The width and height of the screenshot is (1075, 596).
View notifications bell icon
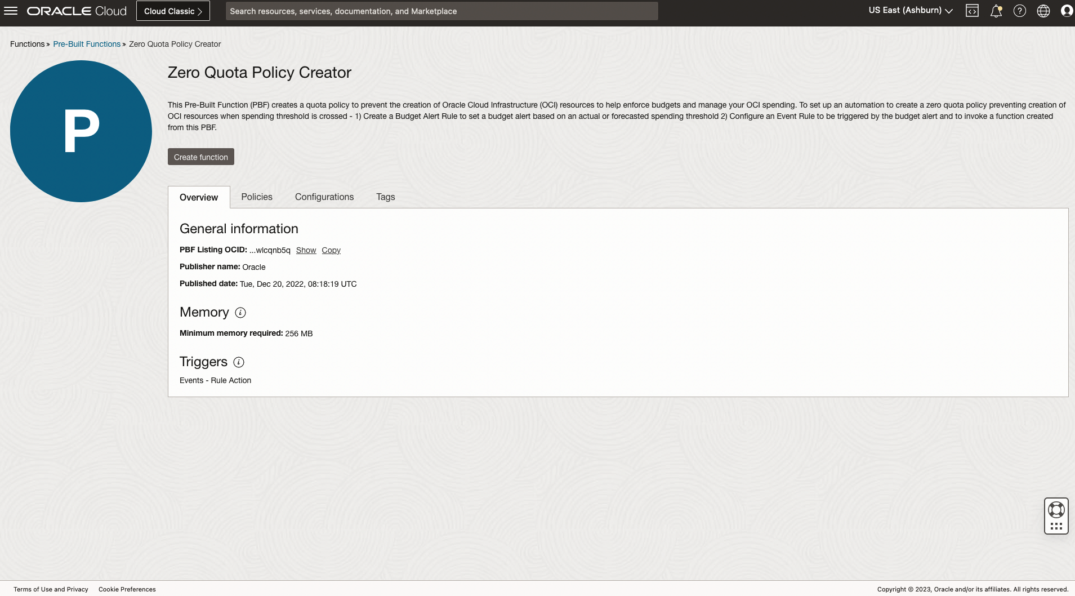pyautogui.click(x=996, y=11)
